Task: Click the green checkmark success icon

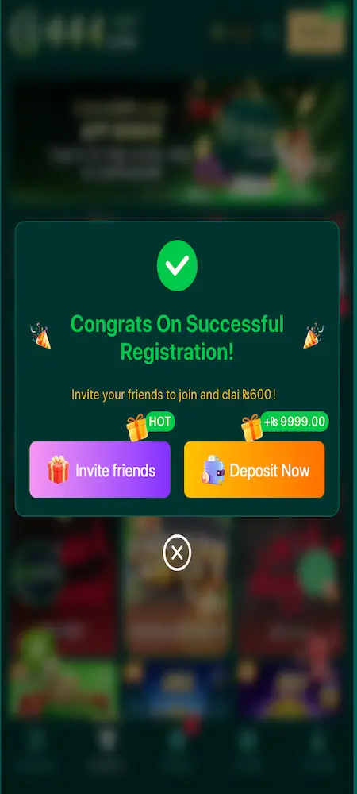Action: click(x=177, y=265)
